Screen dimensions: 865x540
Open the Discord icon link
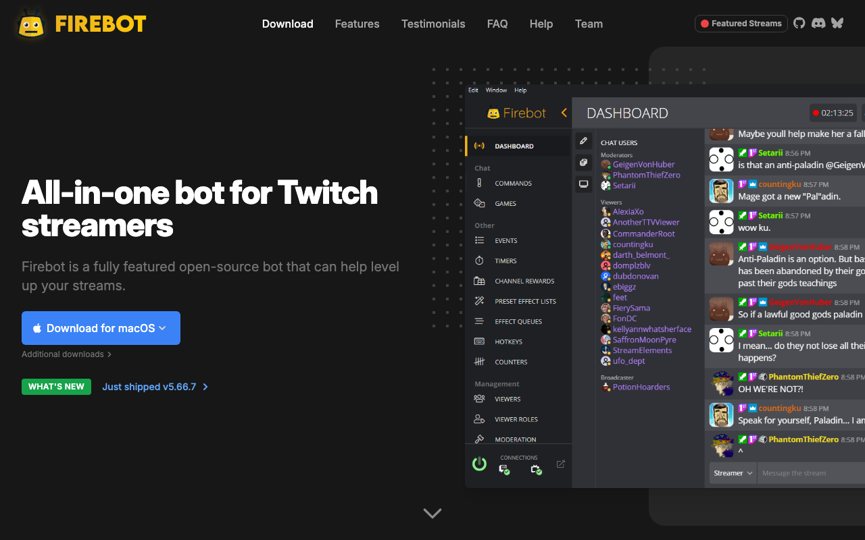[818, 23]
